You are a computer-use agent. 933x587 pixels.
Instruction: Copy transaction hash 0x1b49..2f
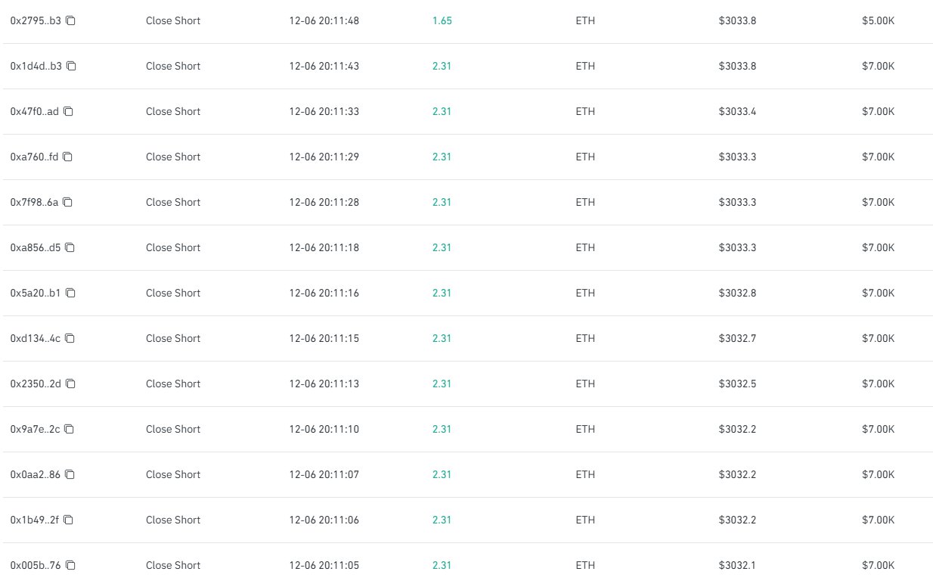[68, 520]
